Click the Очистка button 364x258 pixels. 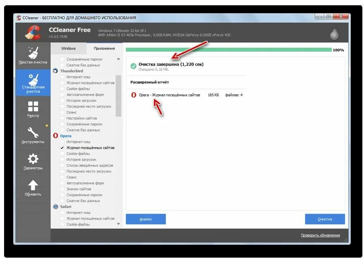tap(325, 219)
